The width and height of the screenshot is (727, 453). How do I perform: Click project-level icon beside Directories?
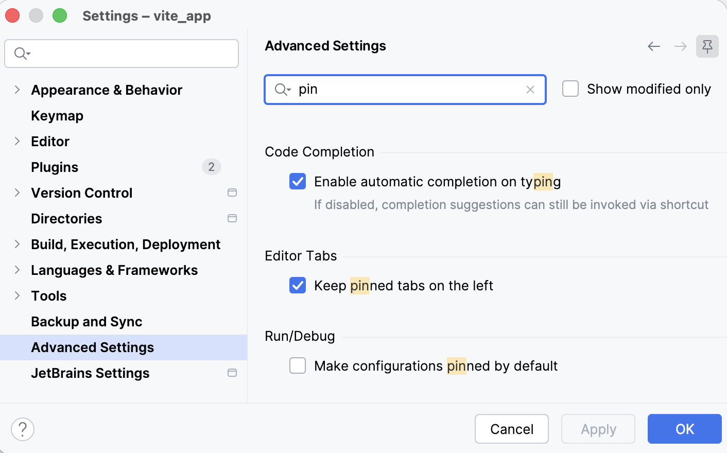[232, 218]
